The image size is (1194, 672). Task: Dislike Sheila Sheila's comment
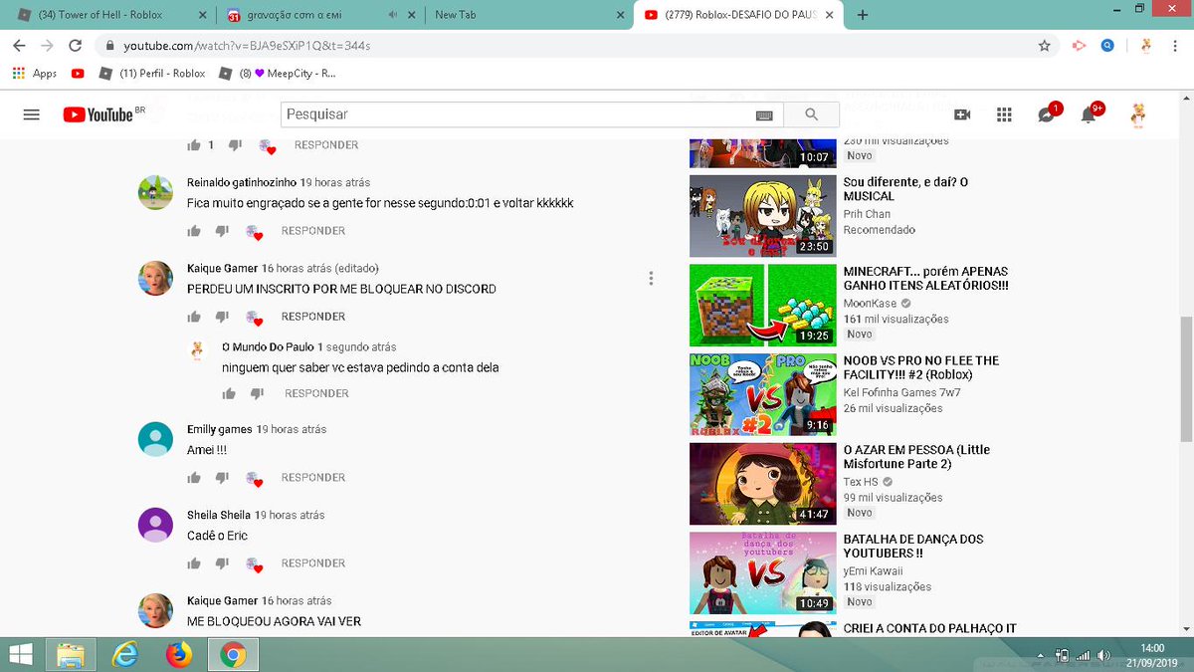pos(221,563)
